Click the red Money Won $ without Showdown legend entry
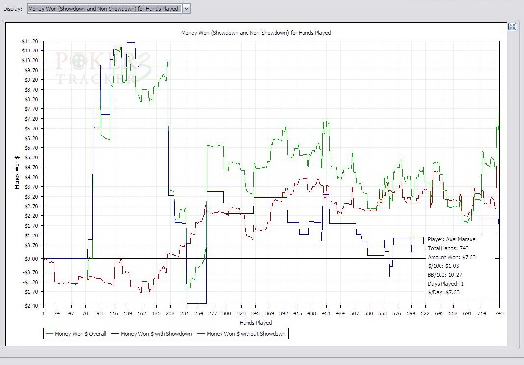524x365 pixels. click(241, 334)
